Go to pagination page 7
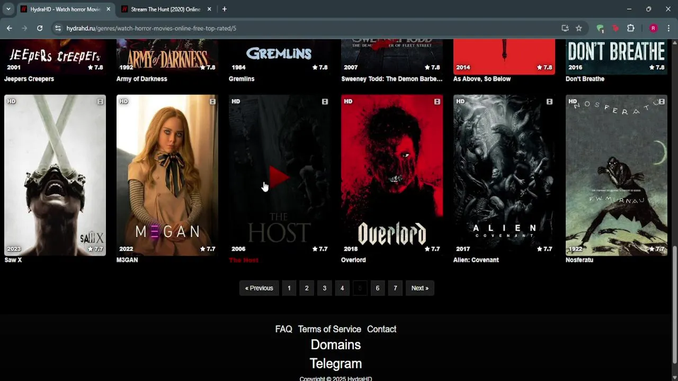The height and width of the screenshot is (381, 678). 395,288
